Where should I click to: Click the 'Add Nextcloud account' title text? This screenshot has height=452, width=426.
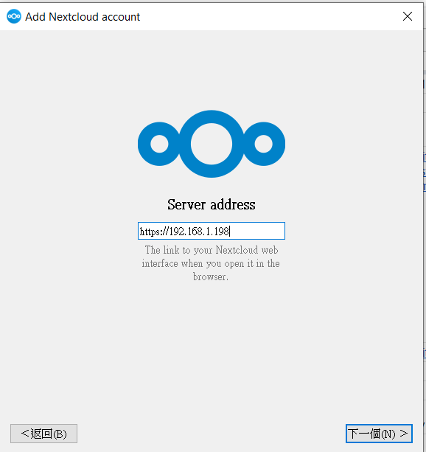pos(83,17)
